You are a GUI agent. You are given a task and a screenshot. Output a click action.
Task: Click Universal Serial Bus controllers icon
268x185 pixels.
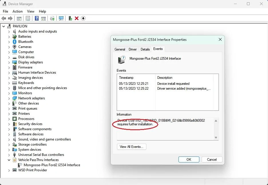pyautogui.click(x=15, y=155)
